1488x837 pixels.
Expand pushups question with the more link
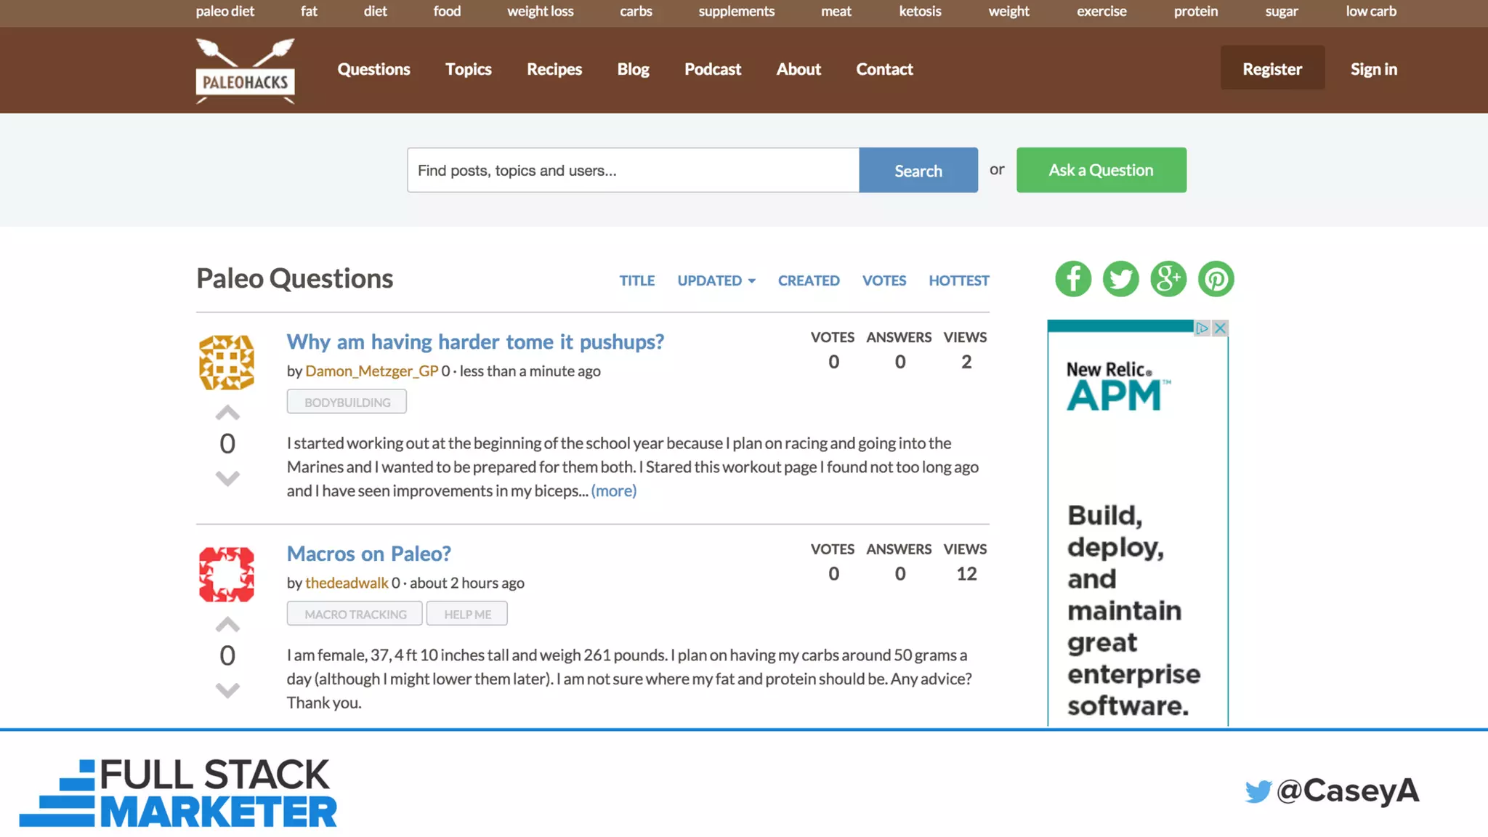[x=613, y=491]
